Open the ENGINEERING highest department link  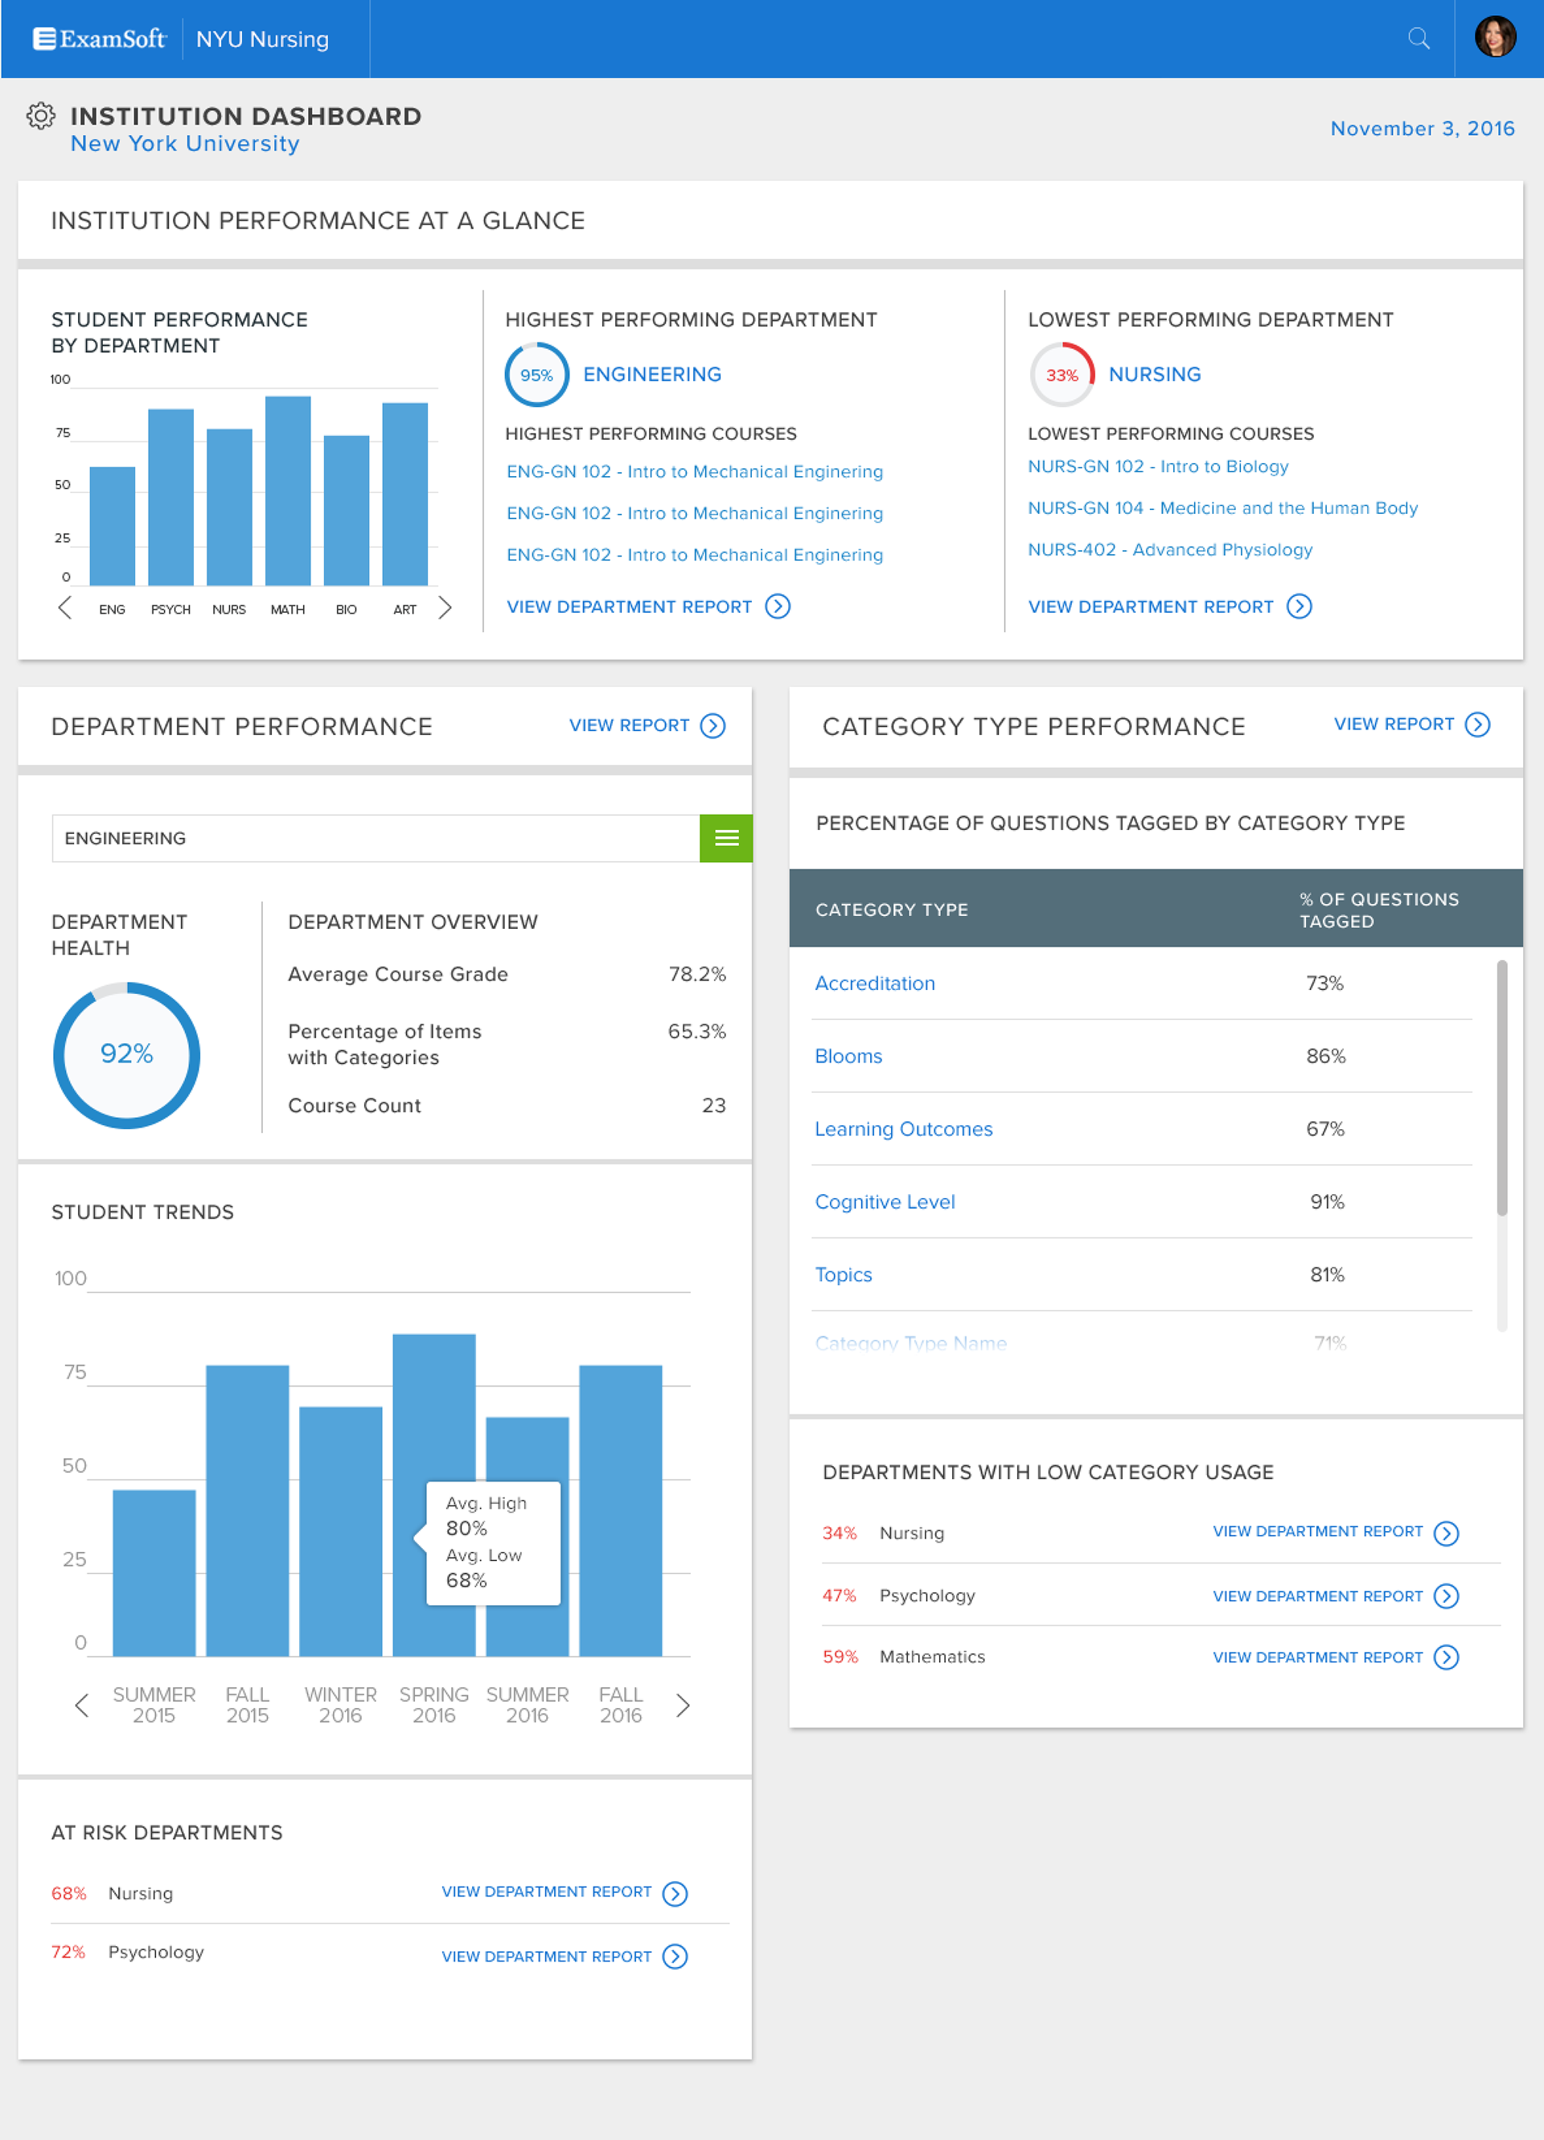tap(652, 375)
